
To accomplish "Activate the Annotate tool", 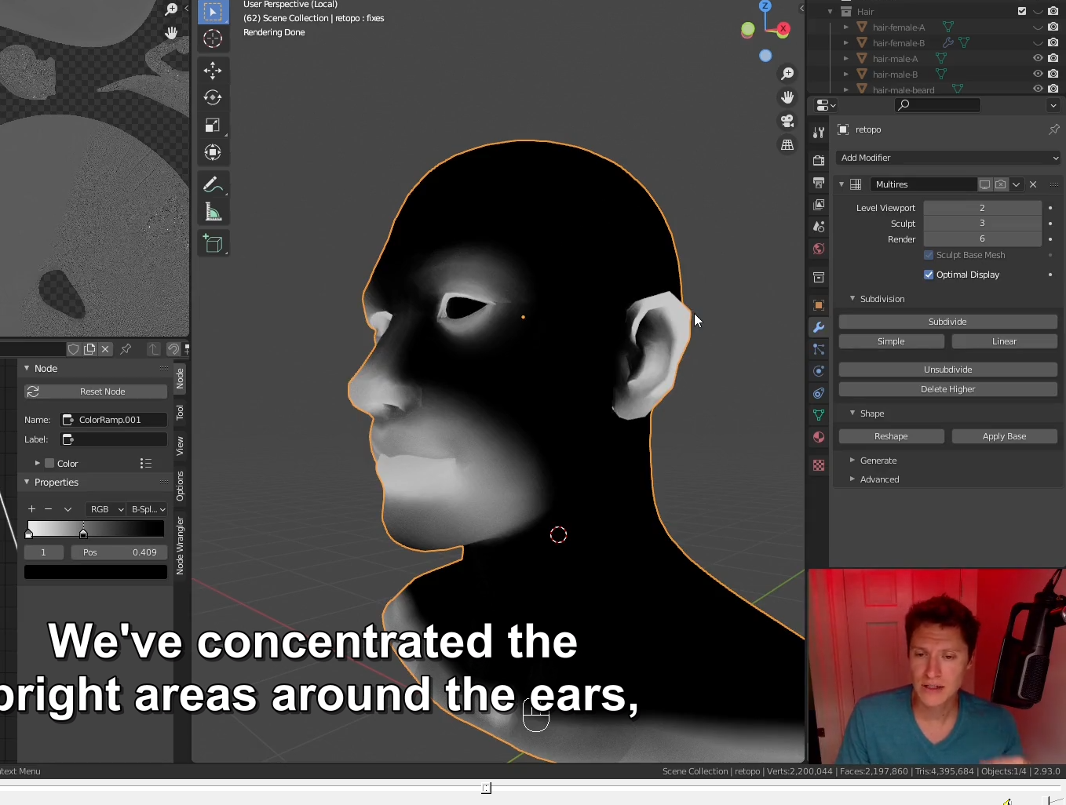I will tap(213, 185).
